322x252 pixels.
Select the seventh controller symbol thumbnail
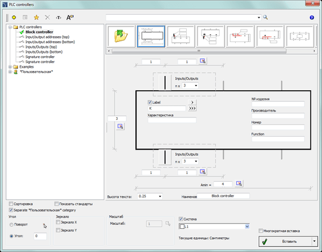(299, 36)
